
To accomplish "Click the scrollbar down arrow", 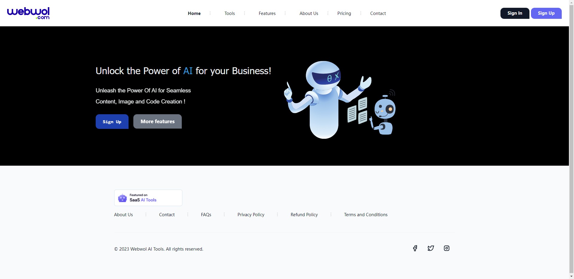I will 571,277.
